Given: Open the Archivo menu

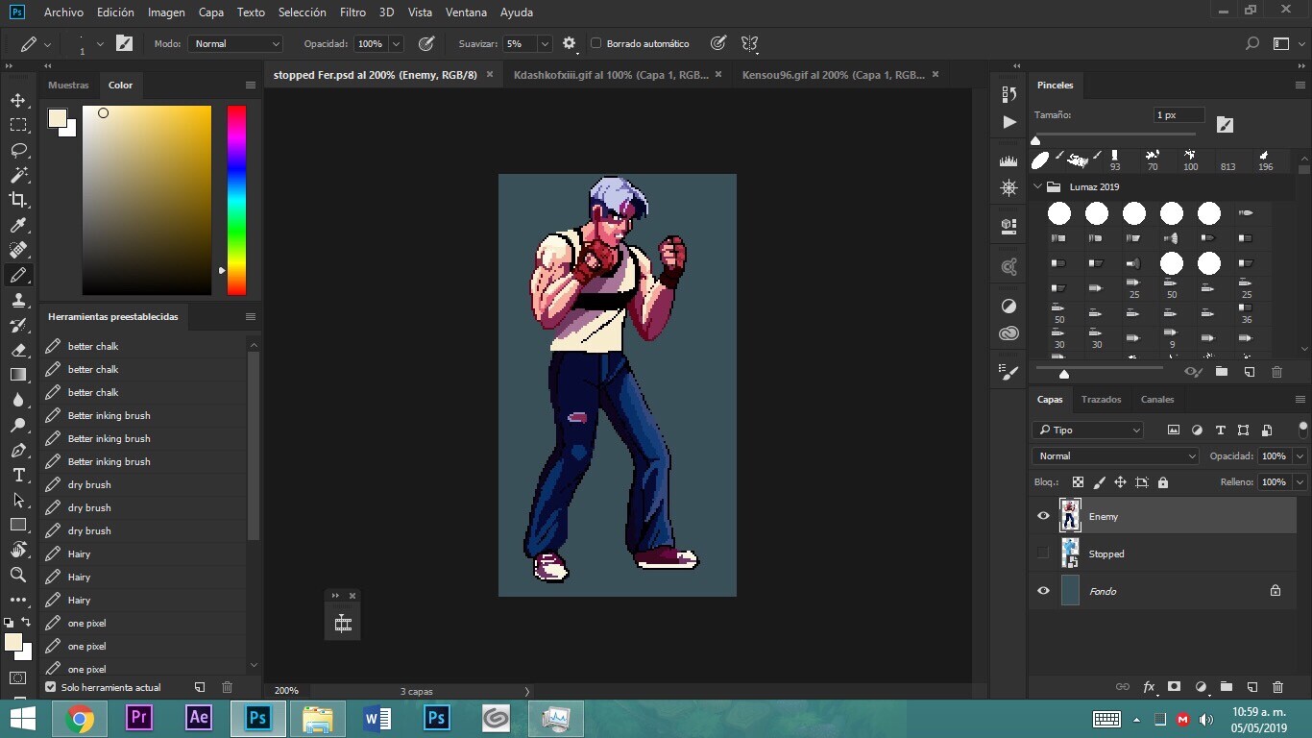Looking at the screenshot, I should tap(63, 12).
